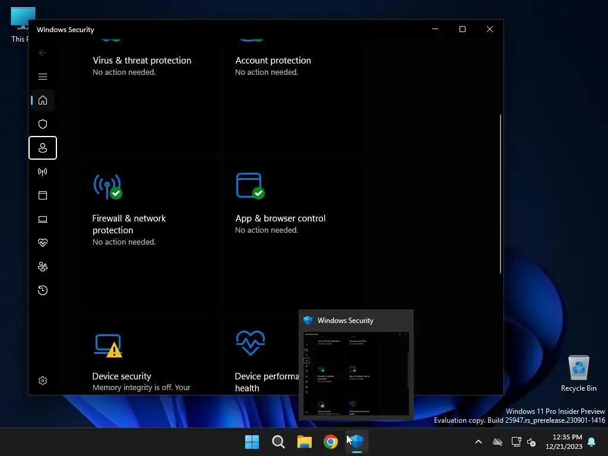Maximize the Windows Security window

click(462, 29)
